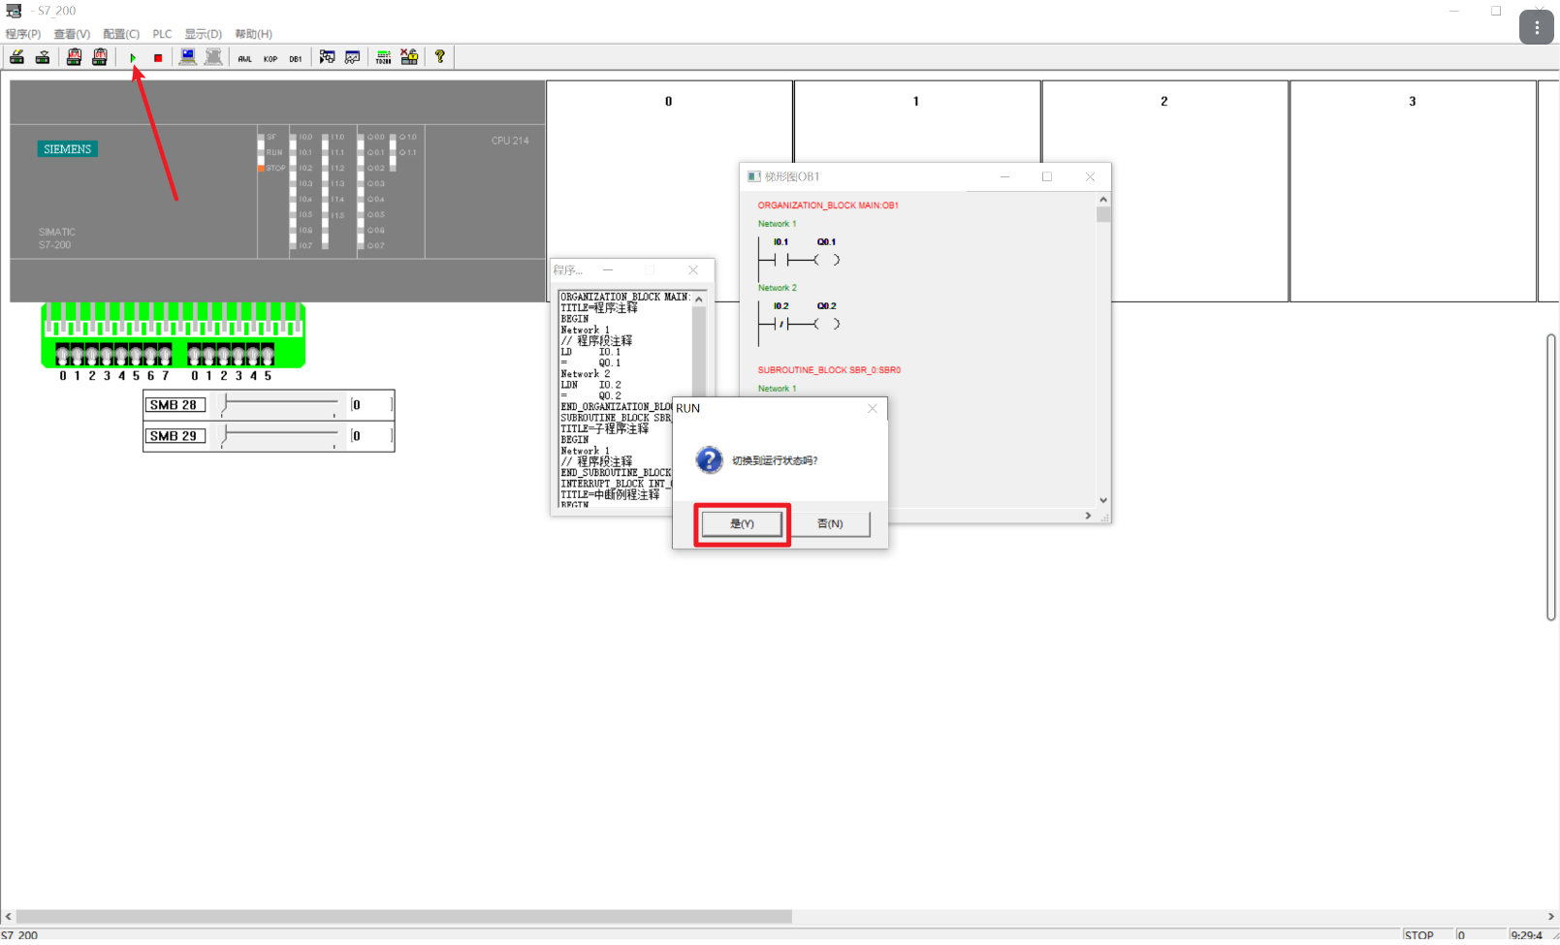The width and height of the screenshot is (1560, 945).
Task: Open the TD200 display icon
Action: (384, 58)
